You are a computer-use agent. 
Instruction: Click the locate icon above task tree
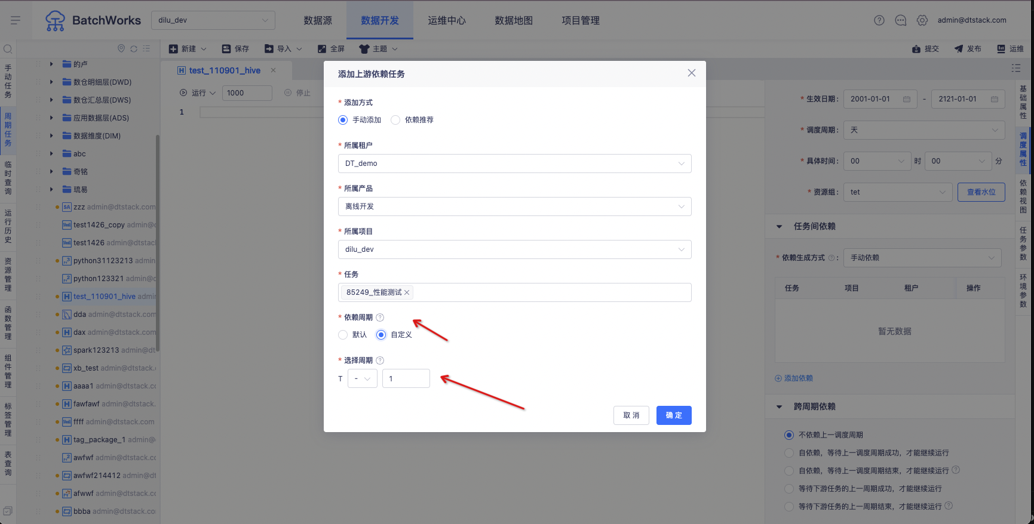point(121,48)
